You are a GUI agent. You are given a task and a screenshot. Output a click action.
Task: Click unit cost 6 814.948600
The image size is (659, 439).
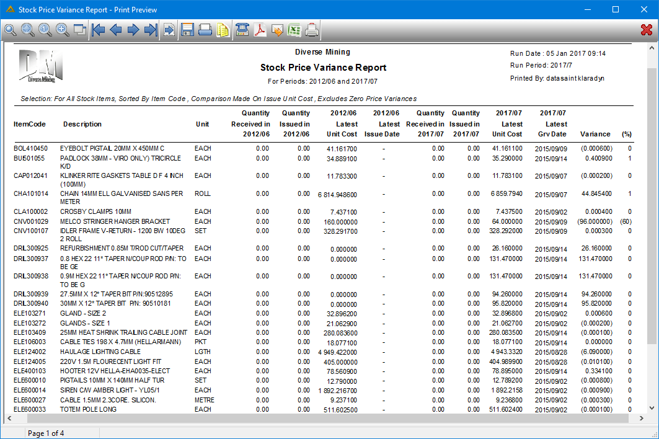(337, 195)
